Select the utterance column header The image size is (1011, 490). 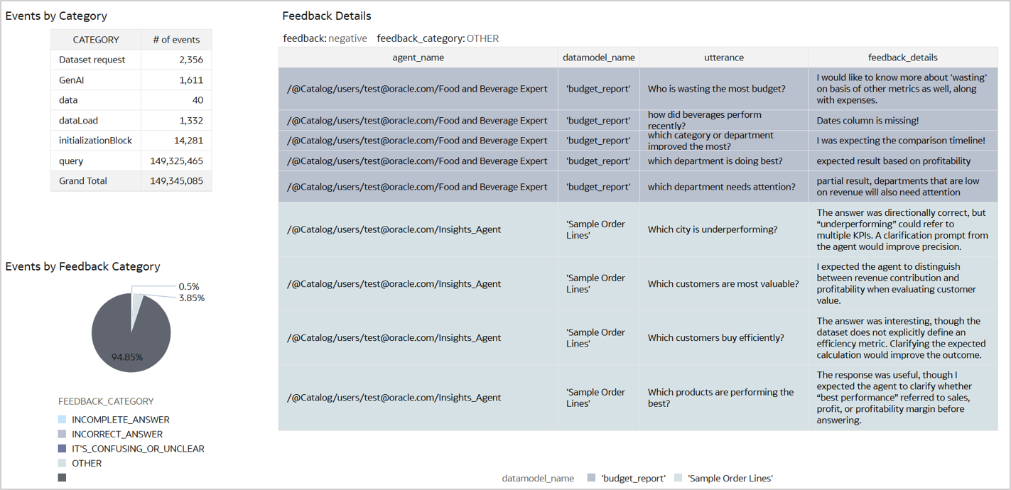point(724,58)
